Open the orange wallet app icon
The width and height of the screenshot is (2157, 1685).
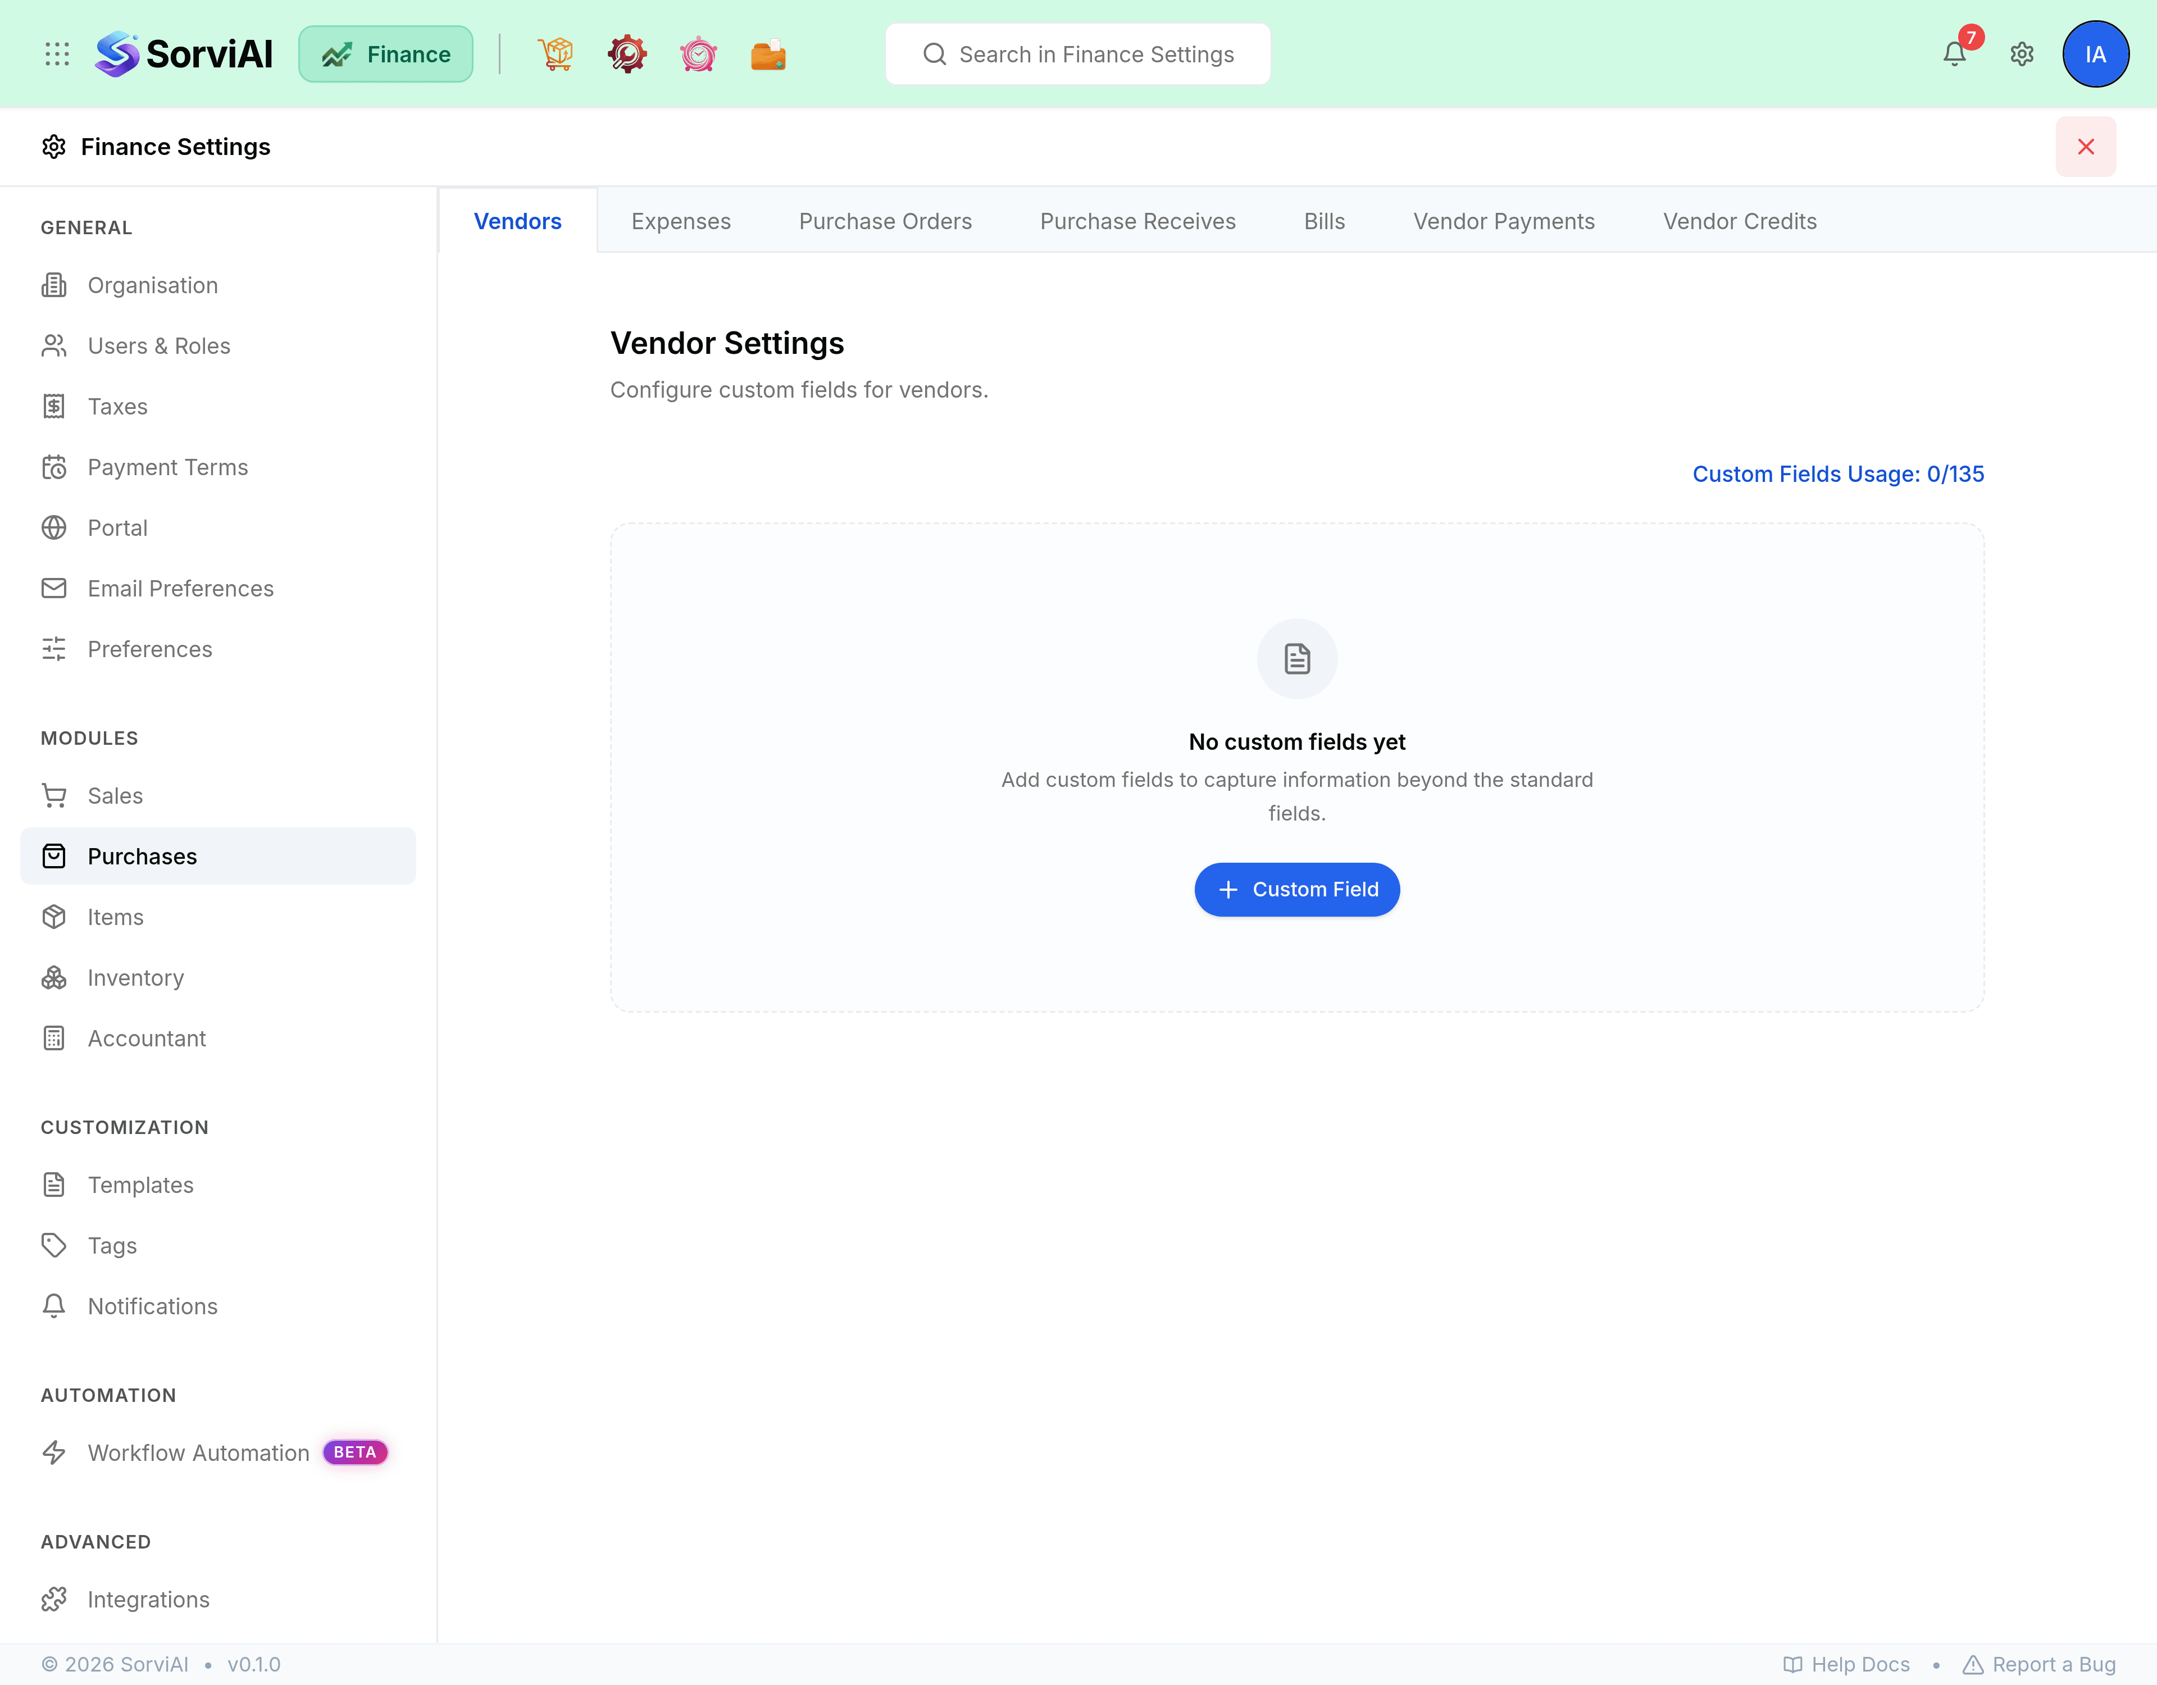pos(768,54)
